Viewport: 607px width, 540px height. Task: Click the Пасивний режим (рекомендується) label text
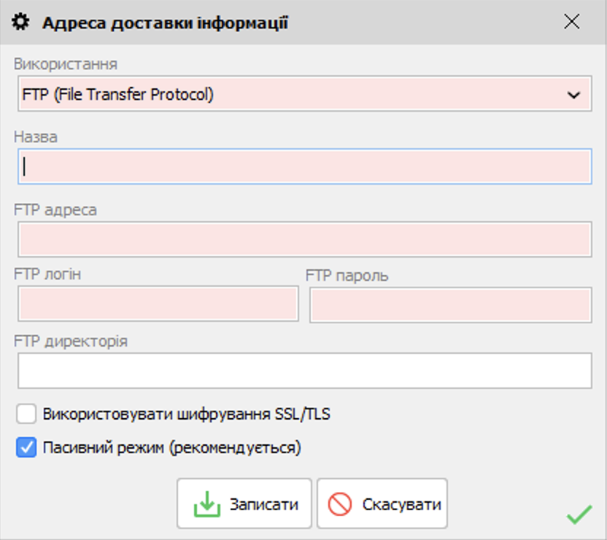(172, 447)
